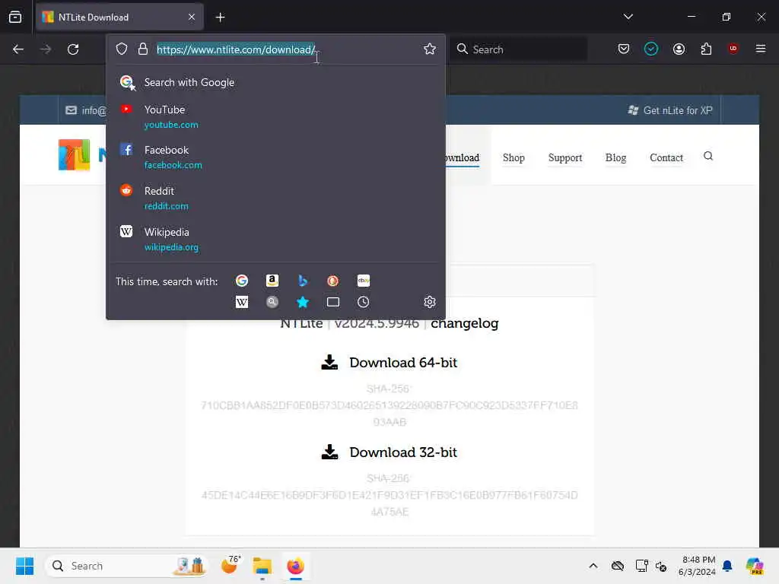
Task: Reload the NTLite download page
Action: [x=73, y=49]
